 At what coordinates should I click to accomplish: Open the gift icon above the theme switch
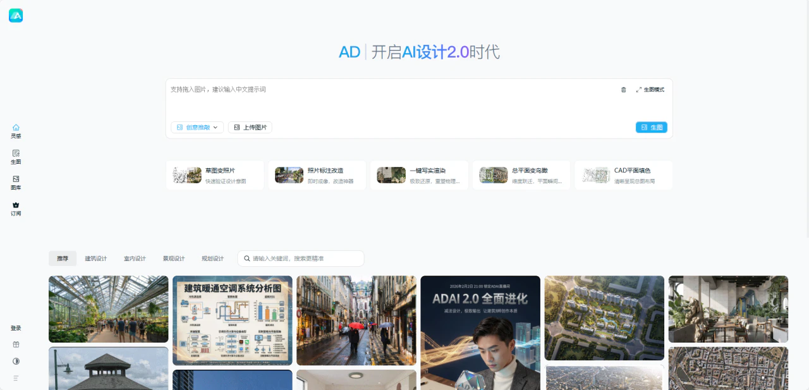16,344
